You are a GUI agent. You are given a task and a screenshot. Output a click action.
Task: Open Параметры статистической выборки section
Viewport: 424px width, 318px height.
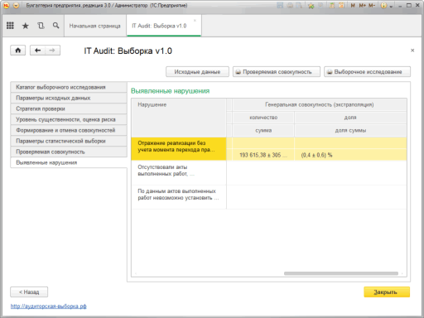coord(69,141)
